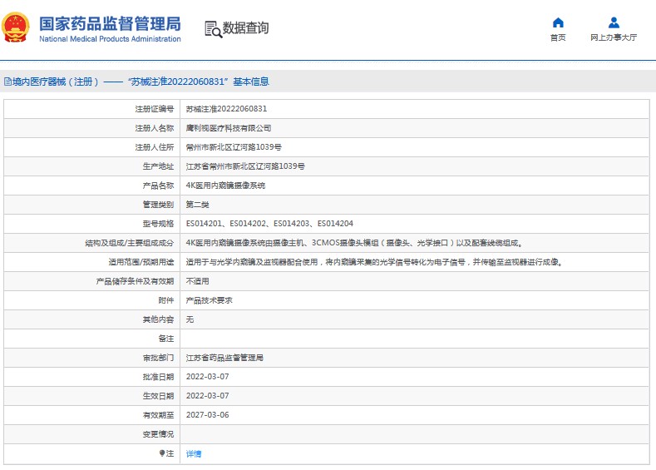
Task: Click the product name 4K医用内窥镜摄像系统
Action: (225, 186)
